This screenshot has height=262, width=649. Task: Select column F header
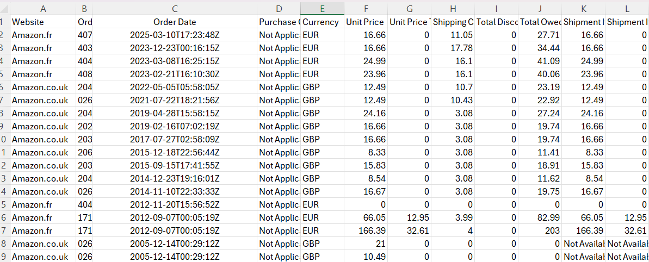click(366, 8)
